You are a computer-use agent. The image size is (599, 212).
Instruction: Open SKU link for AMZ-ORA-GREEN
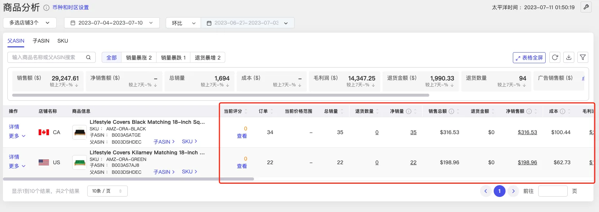coord(190,172)
